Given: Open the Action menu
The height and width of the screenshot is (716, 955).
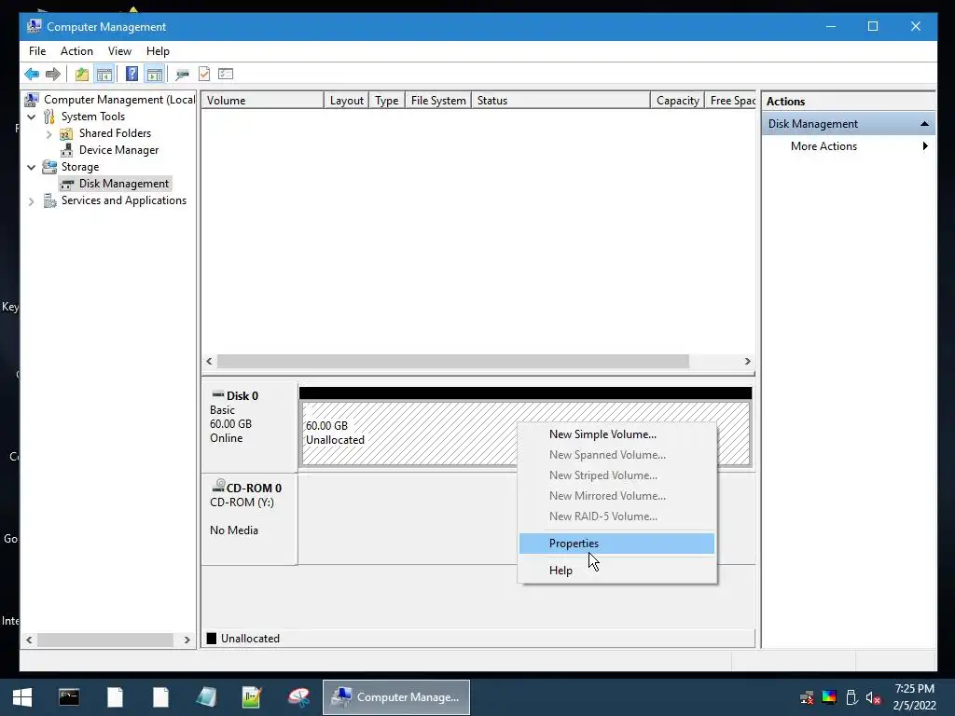Looking at the screenshot, I should pyautogui.click(x=76, y=51).
